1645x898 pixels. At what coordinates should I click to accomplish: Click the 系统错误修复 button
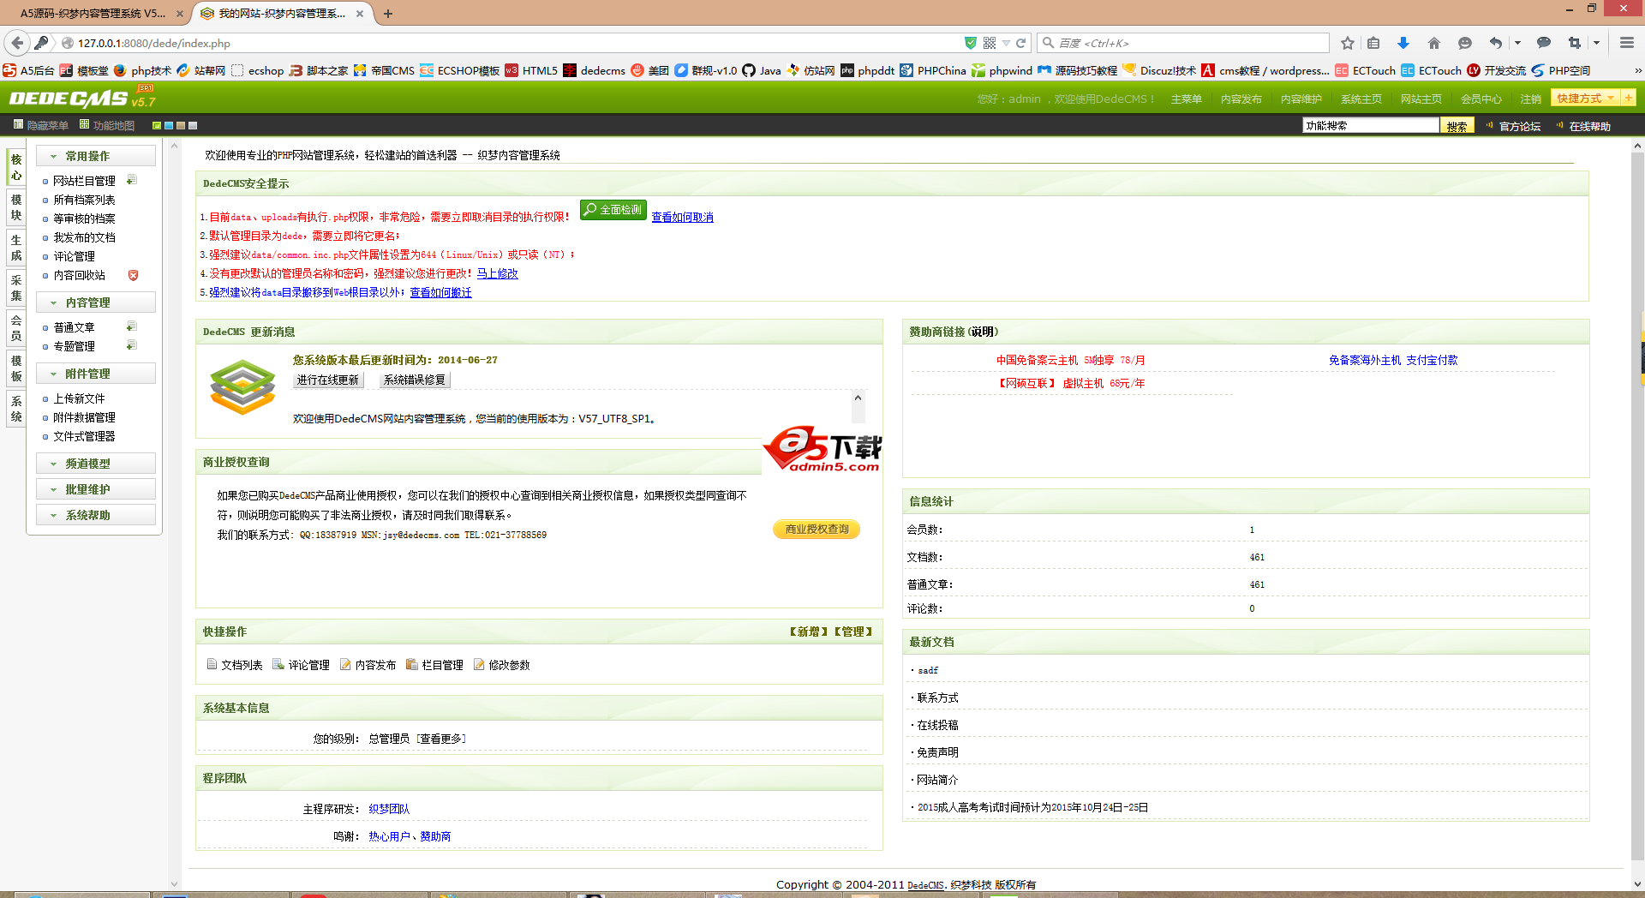[415, 380]
